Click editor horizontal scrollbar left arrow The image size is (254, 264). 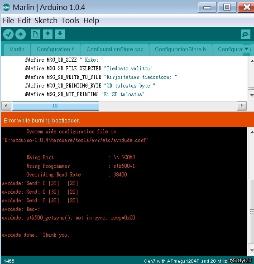(6, 106)
